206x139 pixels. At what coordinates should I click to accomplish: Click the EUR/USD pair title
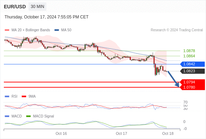click(x=15, y=7)
